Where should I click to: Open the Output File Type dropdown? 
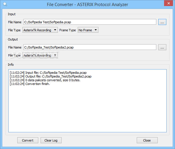(x=40, y=55)
